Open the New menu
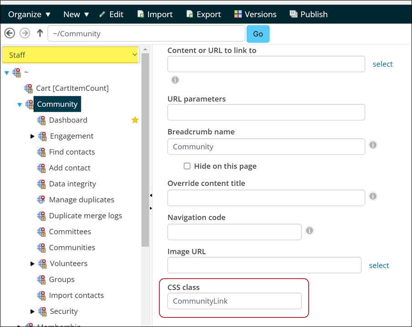This screenshot has height=327, width=412. pos(76,14)
